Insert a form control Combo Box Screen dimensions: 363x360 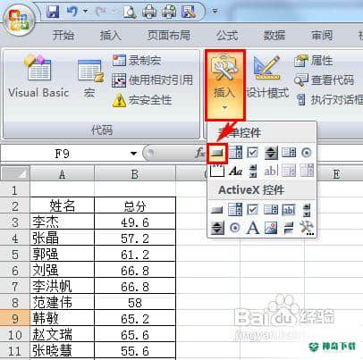235,153
